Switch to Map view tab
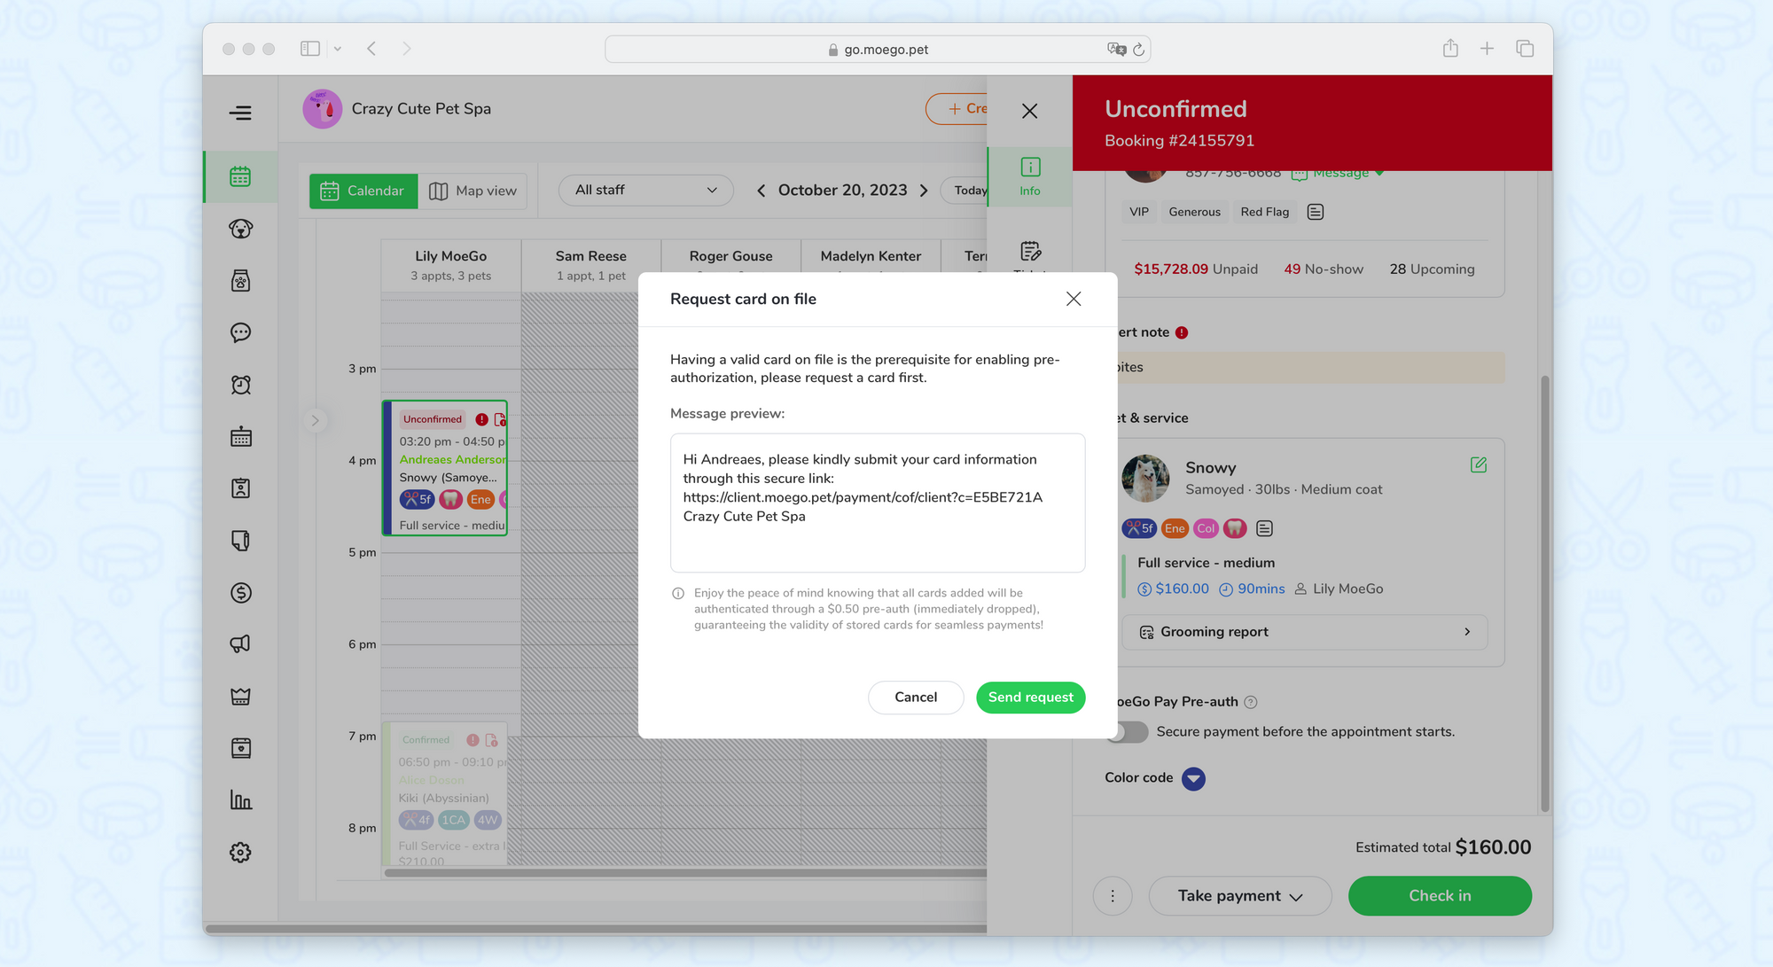The image size is (1773, 967). (x=473, y=191)
